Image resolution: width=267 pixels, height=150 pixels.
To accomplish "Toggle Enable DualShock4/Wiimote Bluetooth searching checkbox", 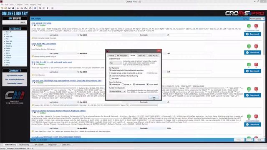I will tap(110, 70).
